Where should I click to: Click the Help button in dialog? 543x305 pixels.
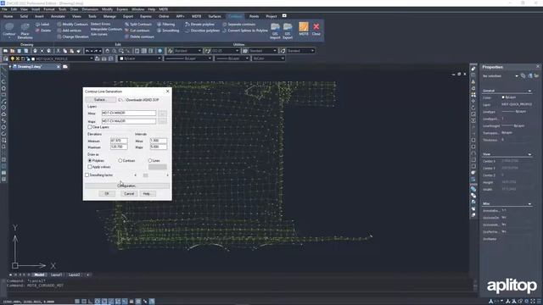click(x=147, y=194)
